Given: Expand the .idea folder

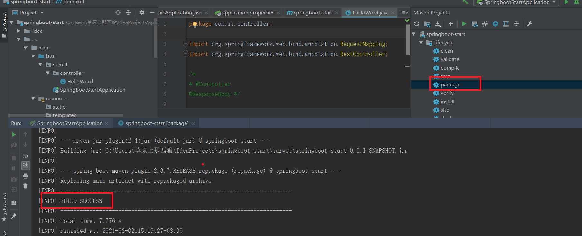Looking at the screenshot, I should 19,31.
